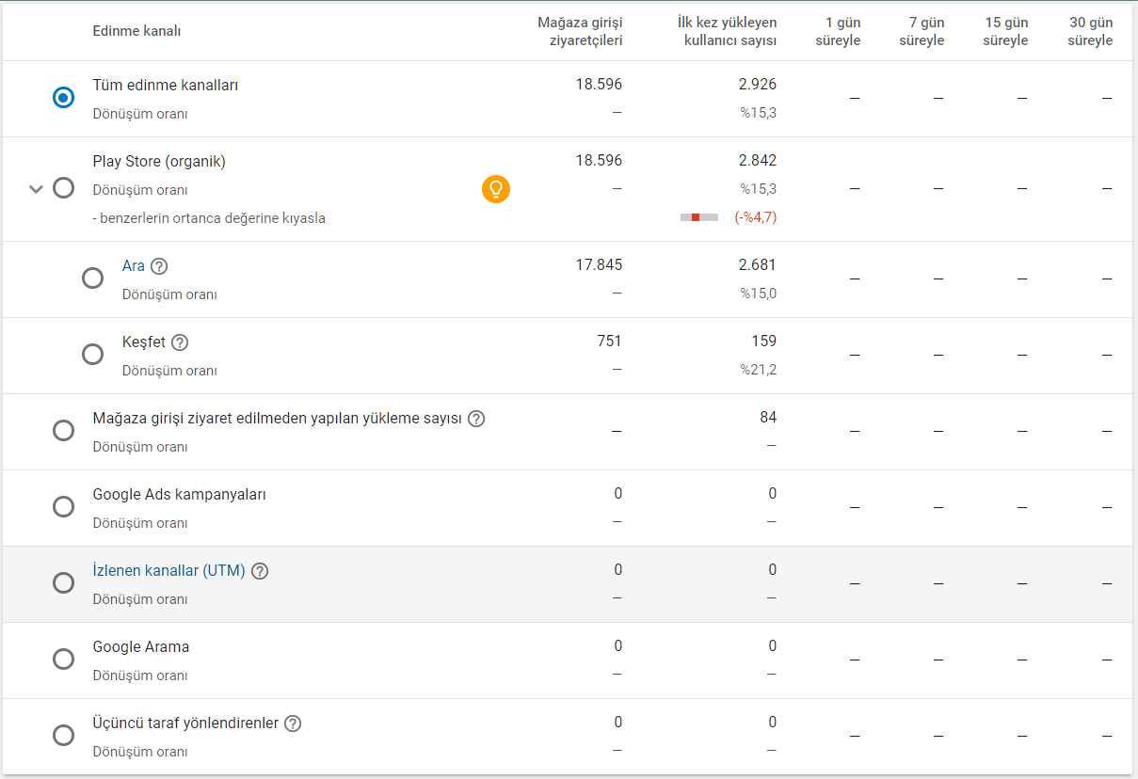
Task: Select the Keşfet radio button
Action: (x=92, y=355)
